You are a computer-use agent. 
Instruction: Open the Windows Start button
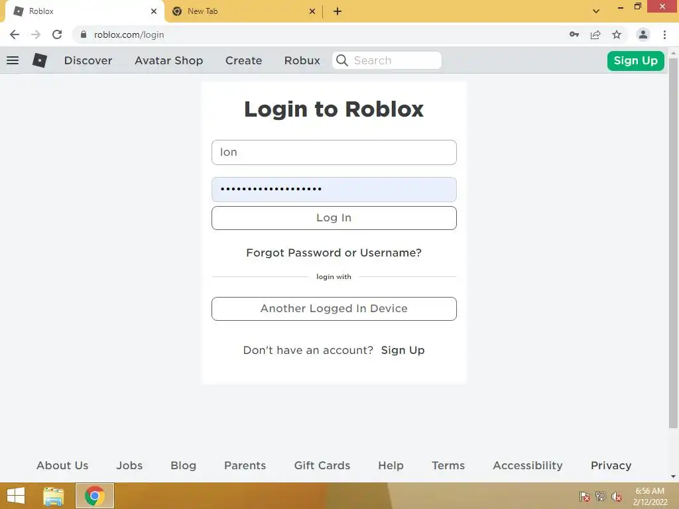tap(16, 496)
